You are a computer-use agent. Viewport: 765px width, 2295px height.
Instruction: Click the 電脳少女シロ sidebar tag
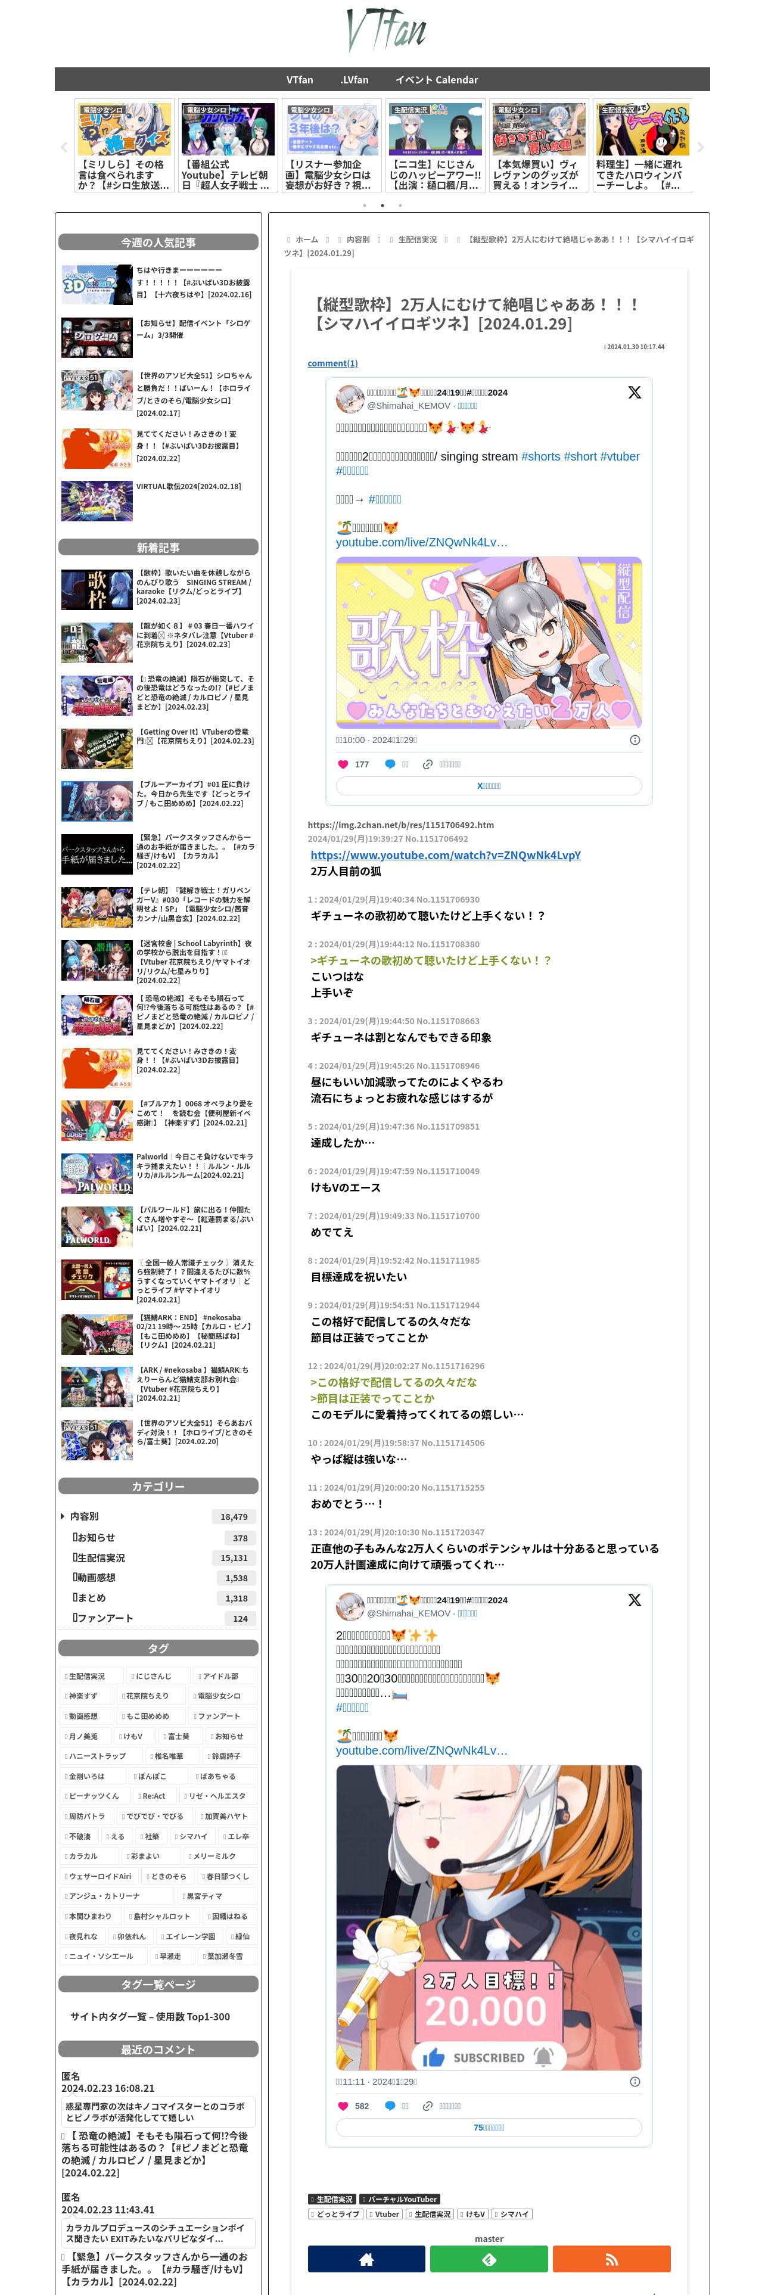click(223, 1696)
